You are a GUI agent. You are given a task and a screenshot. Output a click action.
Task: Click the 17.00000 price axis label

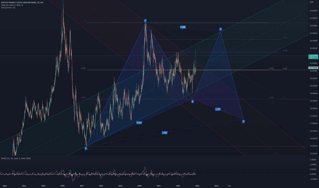(314, 123)
